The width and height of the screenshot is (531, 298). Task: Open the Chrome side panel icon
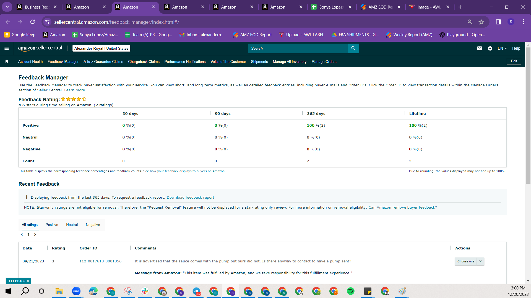498,22
